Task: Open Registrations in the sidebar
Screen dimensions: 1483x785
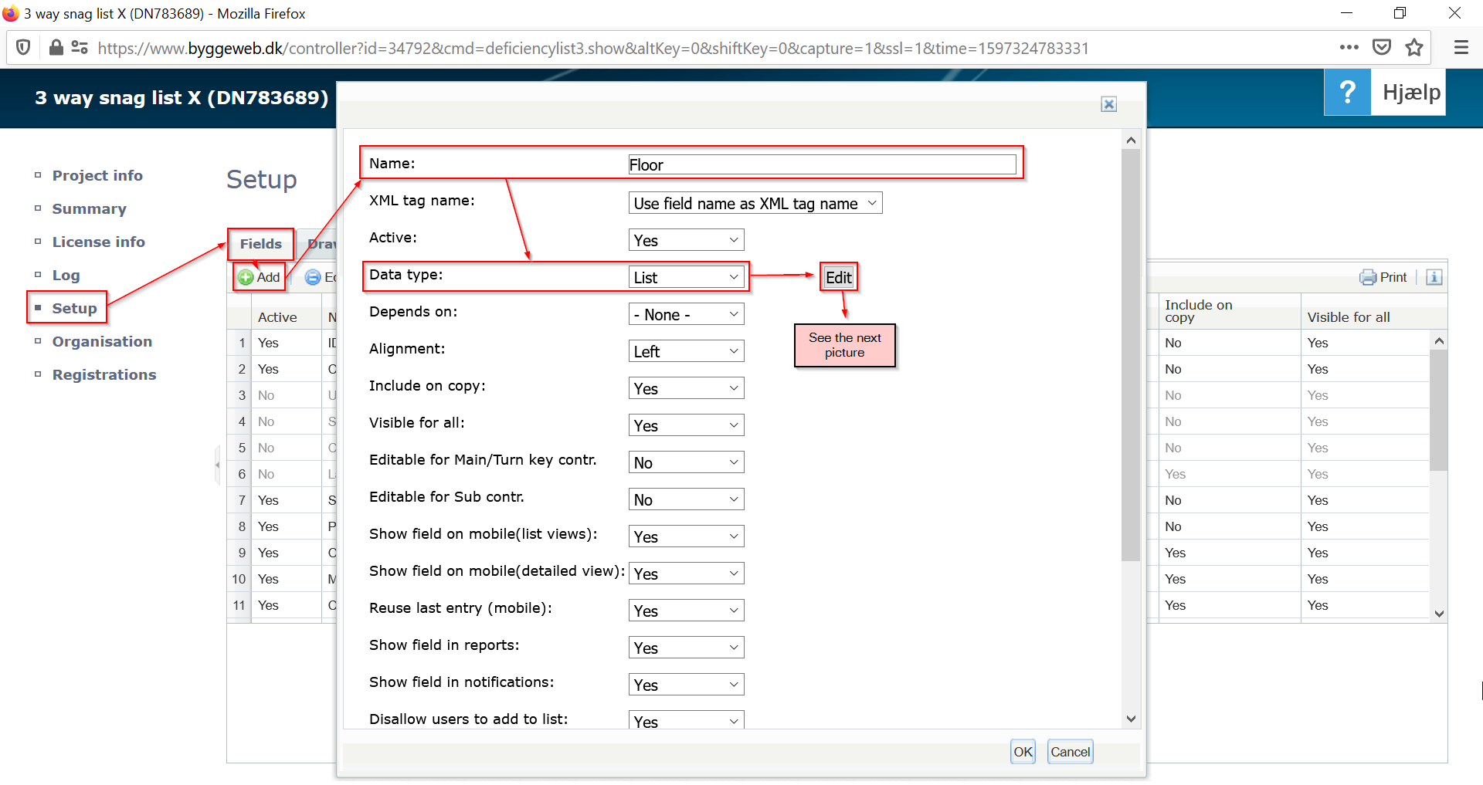Action: pyautogui.click(x=104, y=374)
